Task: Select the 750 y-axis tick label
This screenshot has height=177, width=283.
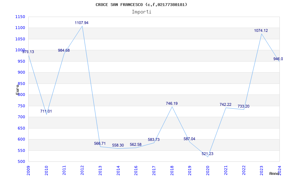Action: click(22, 106)
